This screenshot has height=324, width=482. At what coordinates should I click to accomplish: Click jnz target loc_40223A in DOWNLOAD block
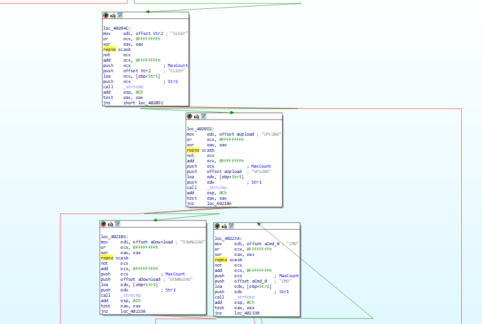coord(133,312)
